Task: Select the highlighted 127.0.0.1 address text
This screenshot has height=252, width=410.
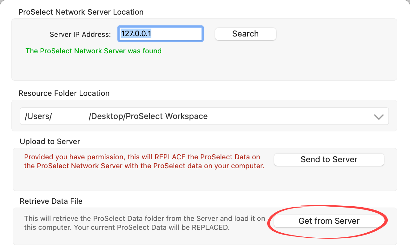Action: pyautogui.click(x=136, y=34)
